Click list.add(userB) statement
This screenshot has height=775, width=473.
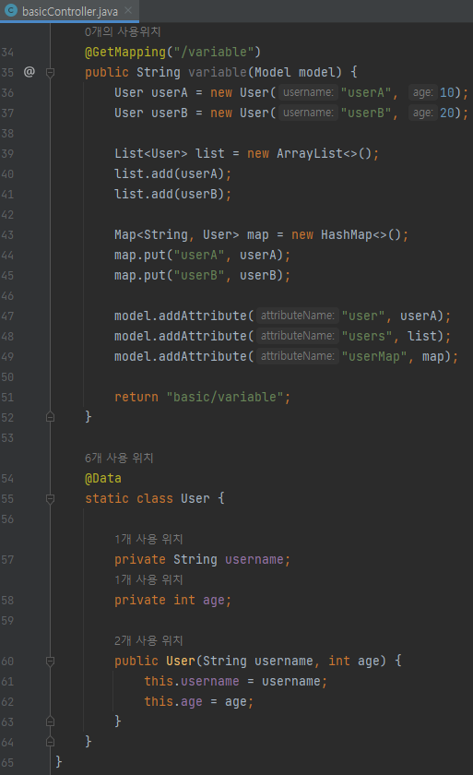(172, 194)
